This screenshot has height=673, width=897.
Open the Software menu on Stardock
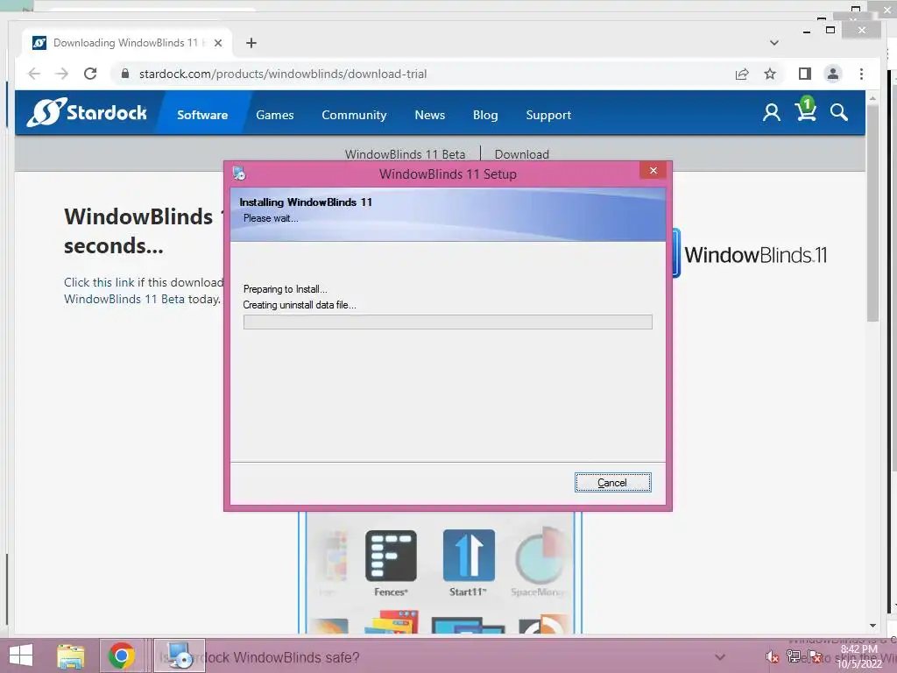pyautogui.click(x=202, y=115)
